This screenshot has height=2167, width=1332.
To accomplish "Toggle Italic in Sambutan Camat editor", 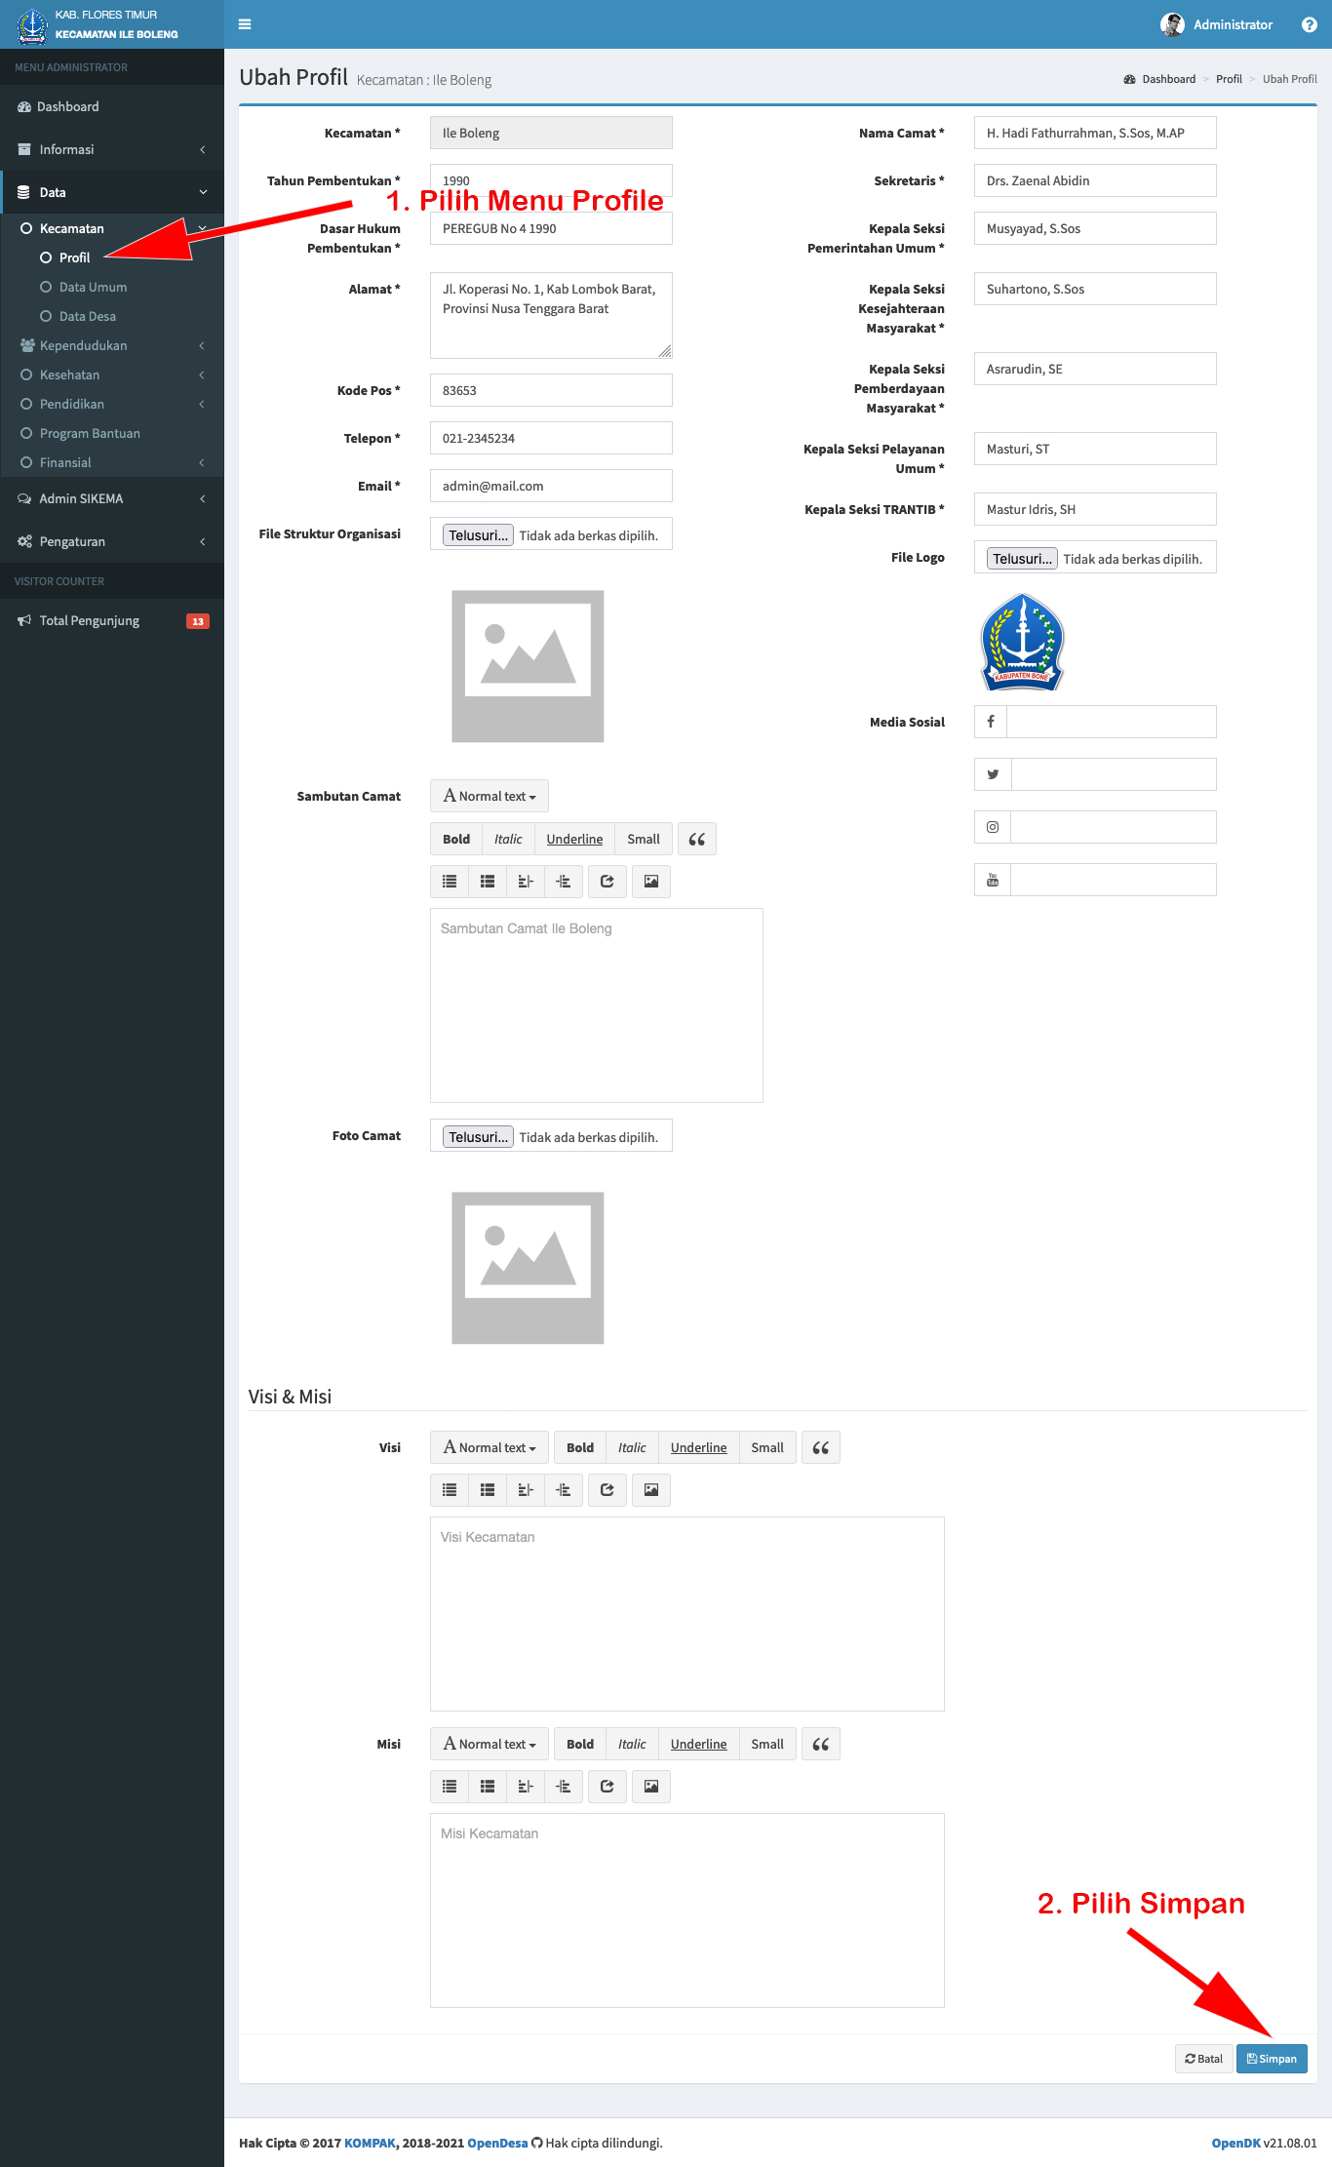I will pyautogui.click(x=508, y=839).
